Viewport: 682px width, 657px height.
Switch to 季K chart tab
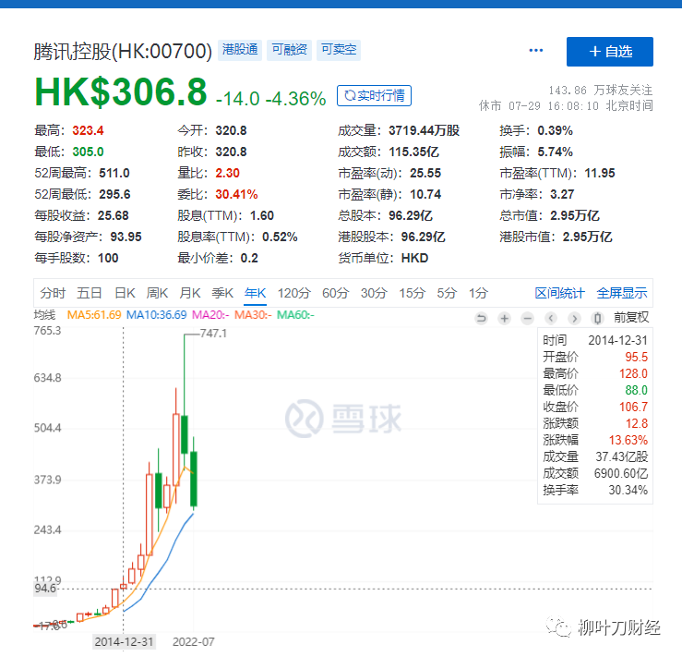click(x=222, y=293)
